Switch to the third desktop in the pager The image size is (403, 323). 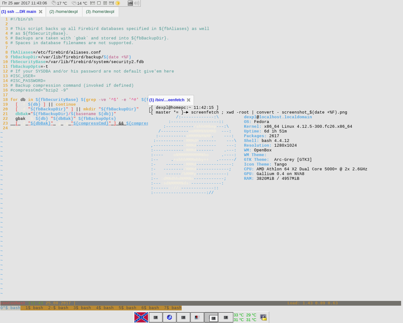pyautogui.click(x=183, y=317)
